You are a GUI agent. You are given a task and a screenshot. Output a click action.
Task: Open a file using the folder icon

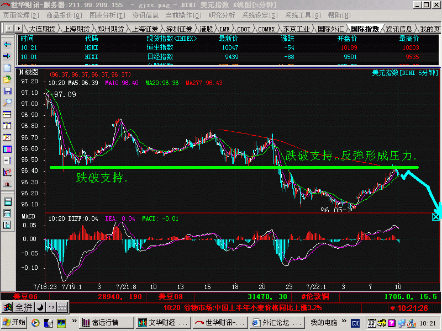pyautogui.click(x=7, y=79)
